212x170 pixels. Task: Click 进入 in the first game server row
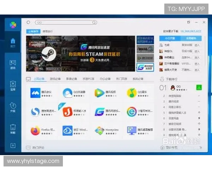tap(197, 45)
